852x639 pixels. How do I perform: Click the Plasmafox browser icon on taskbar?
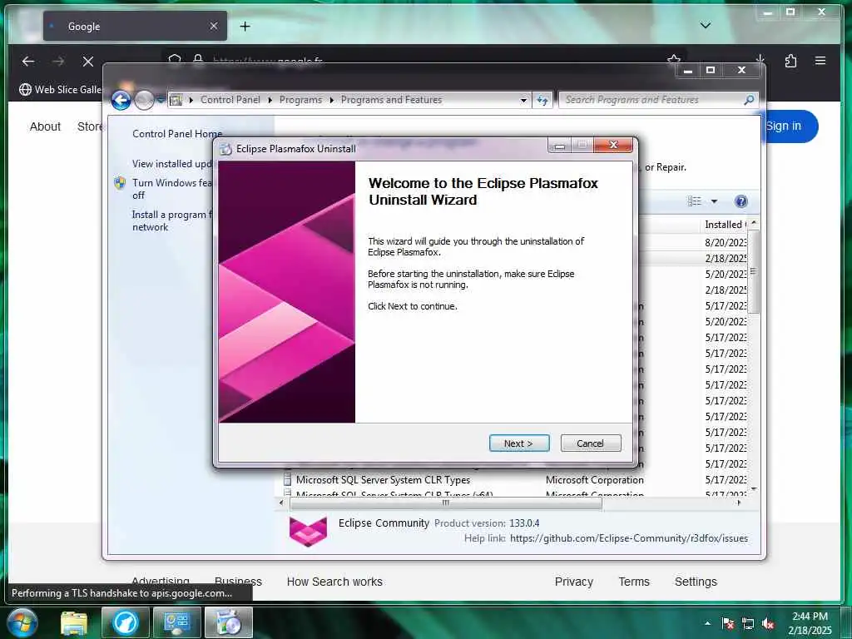coord(126,622)
